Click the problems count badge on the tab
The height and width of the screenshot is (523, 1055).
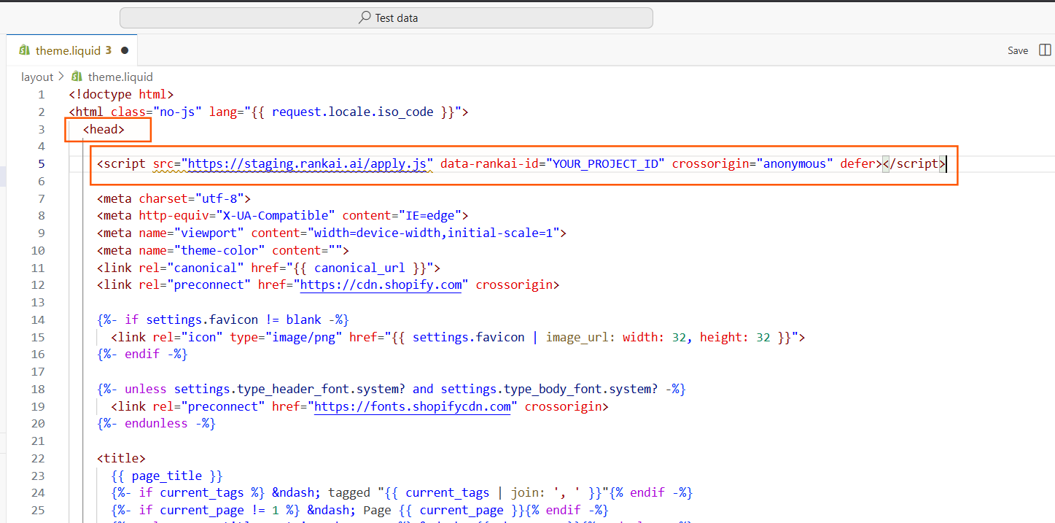click(x=109, y=50)
